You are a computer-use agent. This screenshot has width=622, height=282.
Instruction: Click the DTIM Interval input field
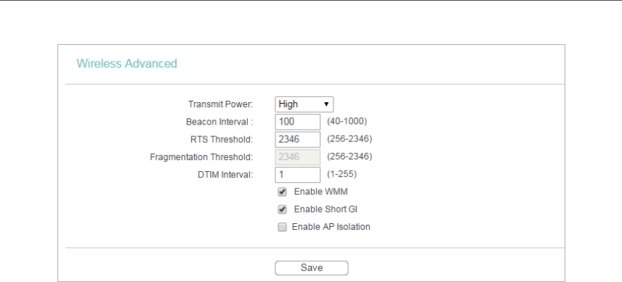click(x=297, y=175)
